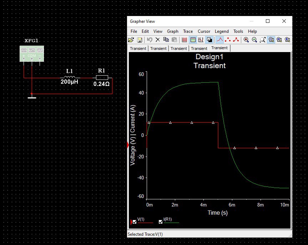
Task: Click the Copy icon in Grapher toolbar
Action: 166,40
